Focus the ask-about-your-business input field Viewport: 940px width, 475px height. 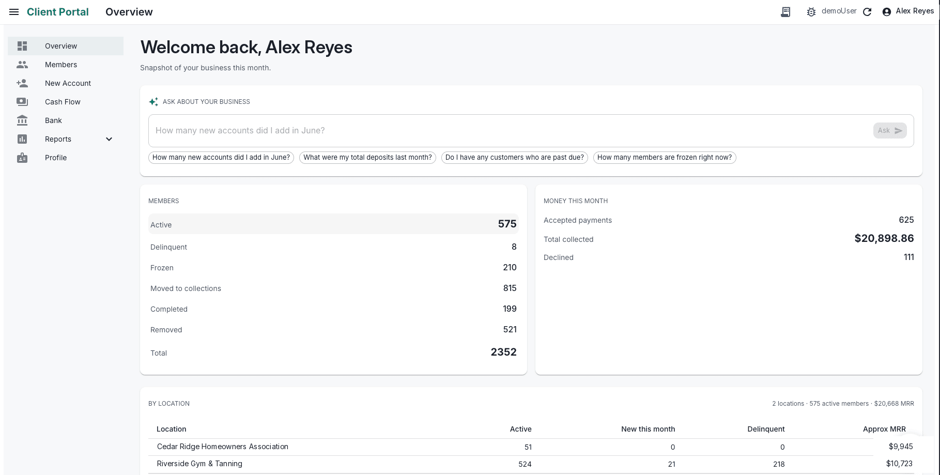[x=511, y=131]
